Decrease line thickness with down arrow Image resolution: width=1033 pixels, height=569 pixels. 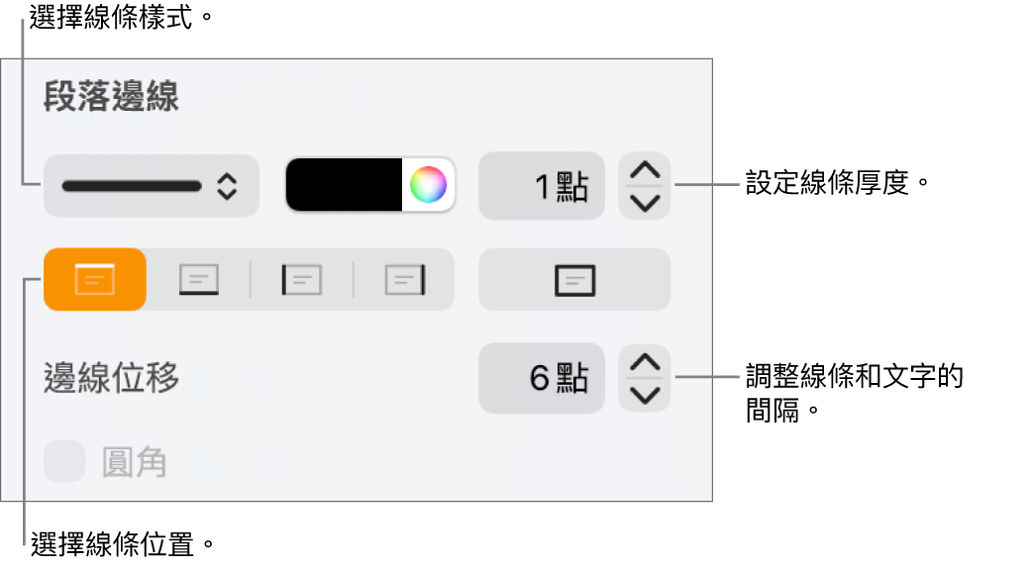[645, 203]
